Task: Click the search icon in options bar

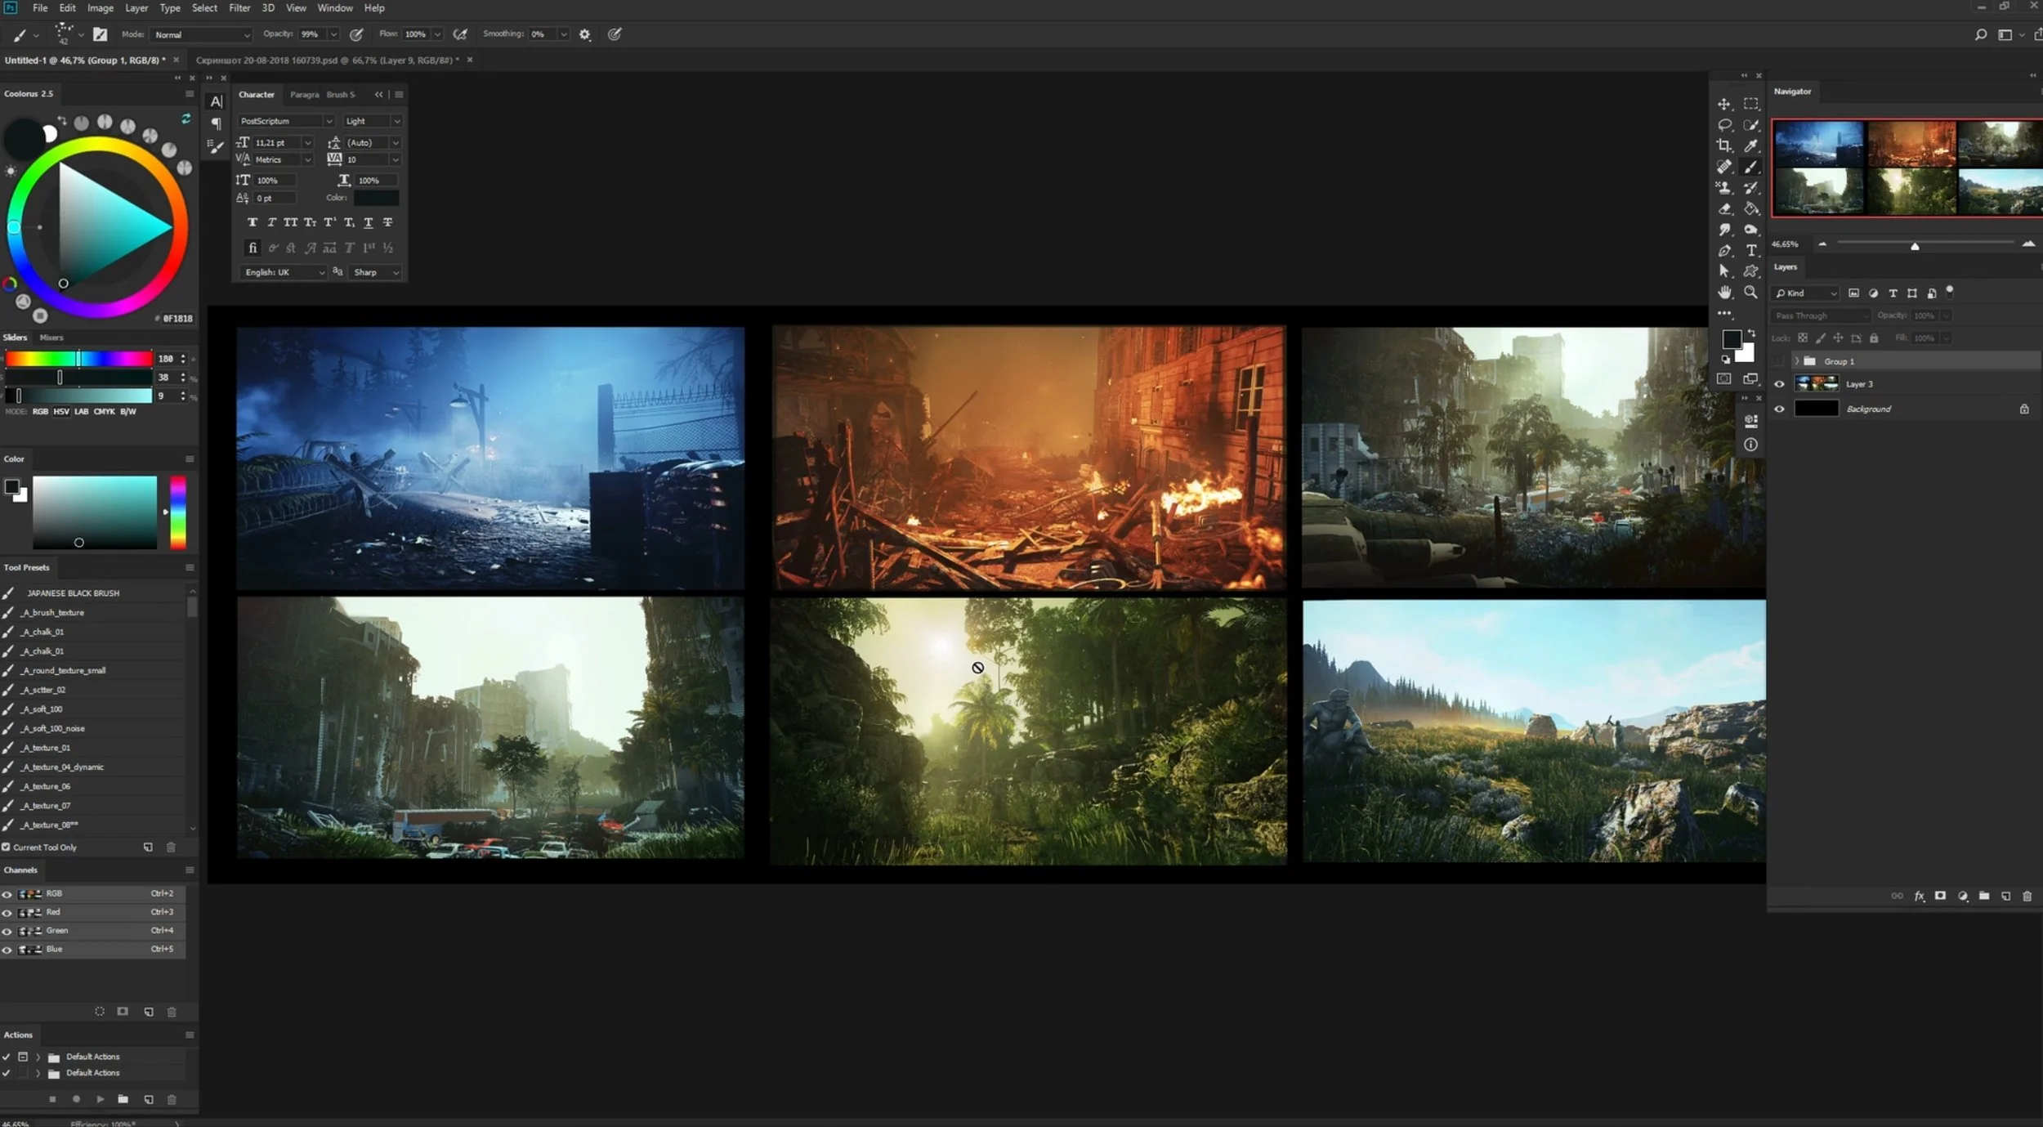Action: coord(1981,34)
